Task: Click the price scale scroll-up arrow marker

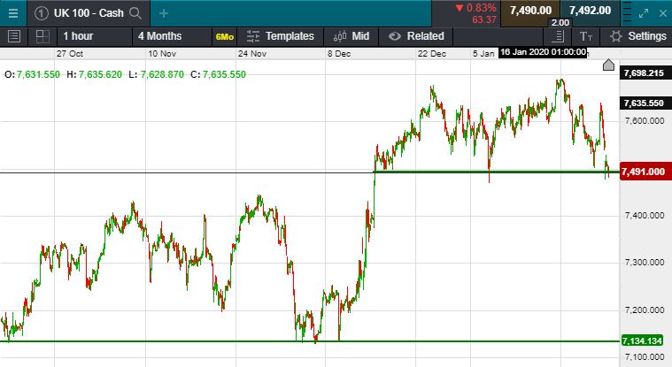Action: (608, 65)
